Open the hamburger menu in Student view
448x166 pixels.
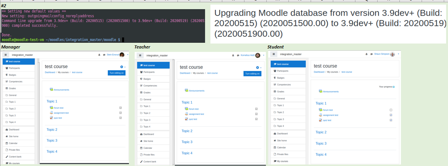274,54
